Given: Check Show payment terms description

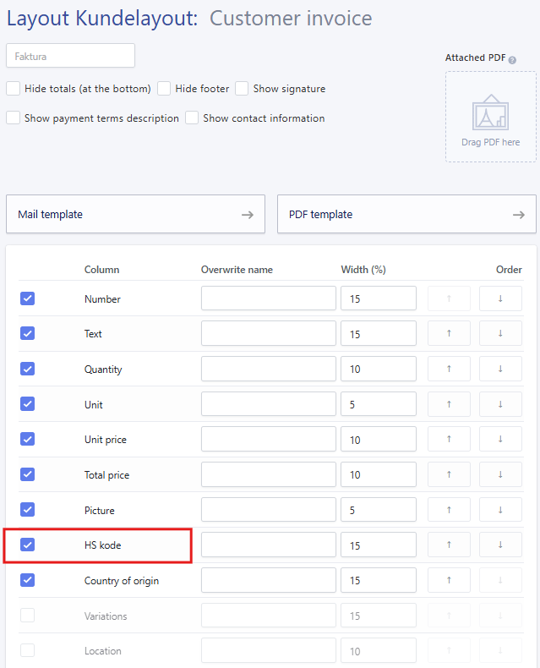Looking at the screenshot, I should pos(14,118).
